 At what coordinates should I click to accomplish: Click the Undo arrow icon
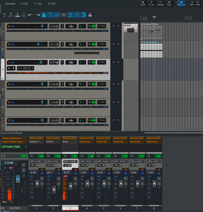(30, 15)
